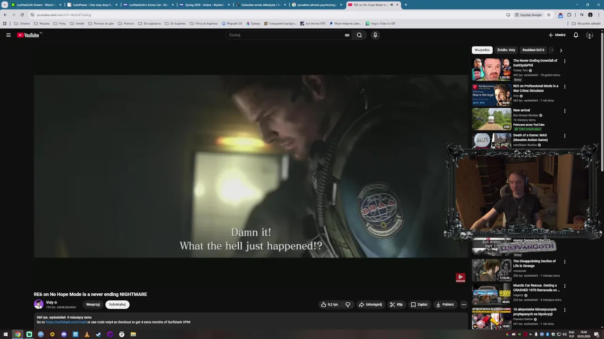Open the JPopsuki 2.0 bookmark

[x=232, y=23]
